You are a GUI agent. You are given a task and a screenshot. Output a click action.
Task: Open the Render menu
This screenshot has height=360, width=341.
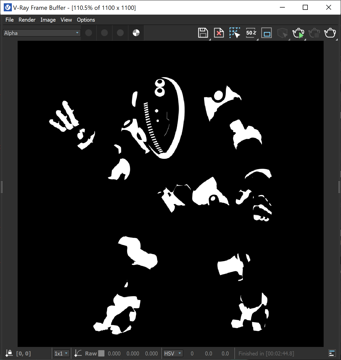tap(27, 20)
